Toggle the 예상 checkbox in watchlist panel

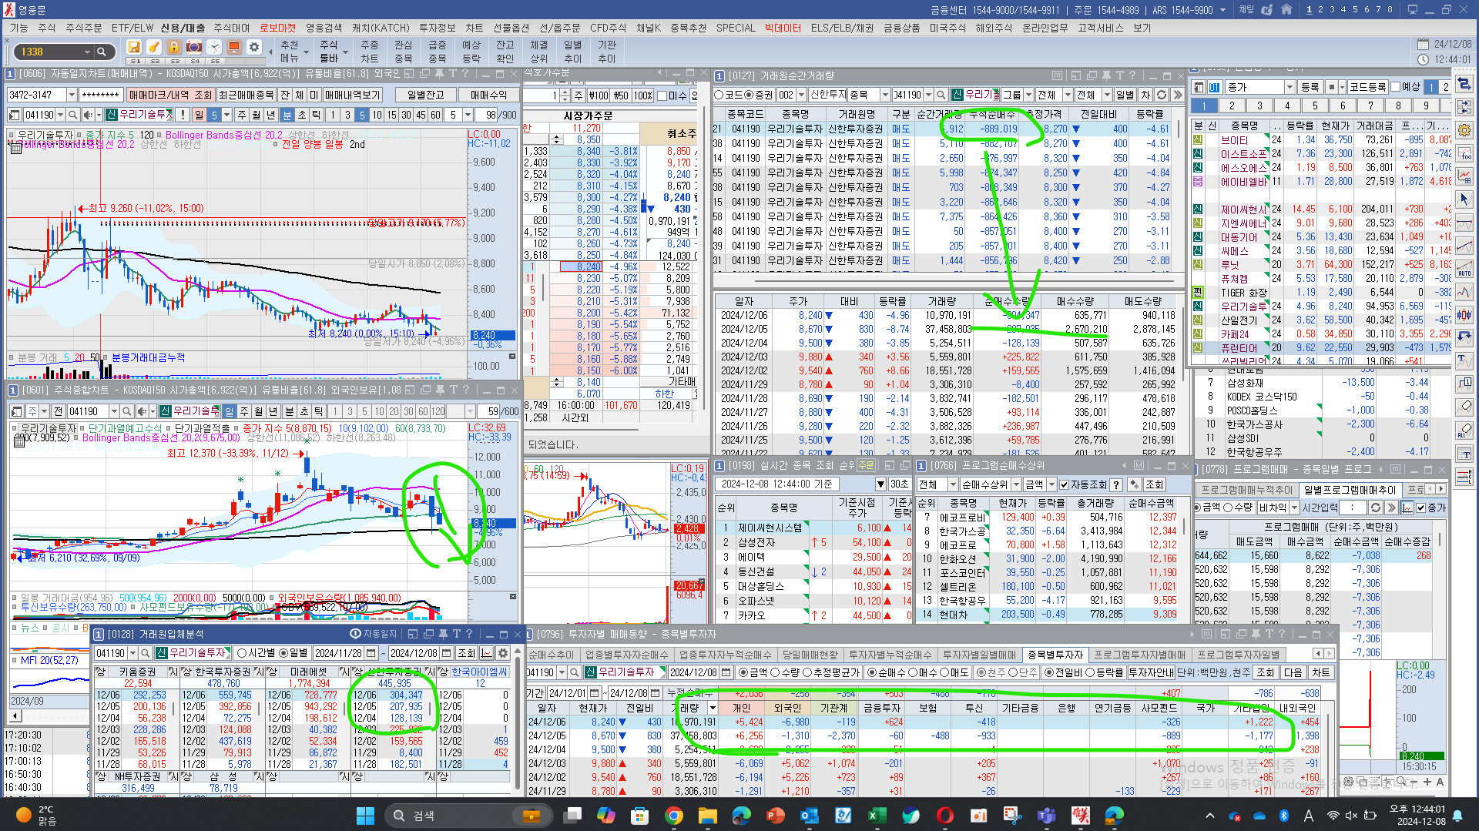[x=1395, y=87]
